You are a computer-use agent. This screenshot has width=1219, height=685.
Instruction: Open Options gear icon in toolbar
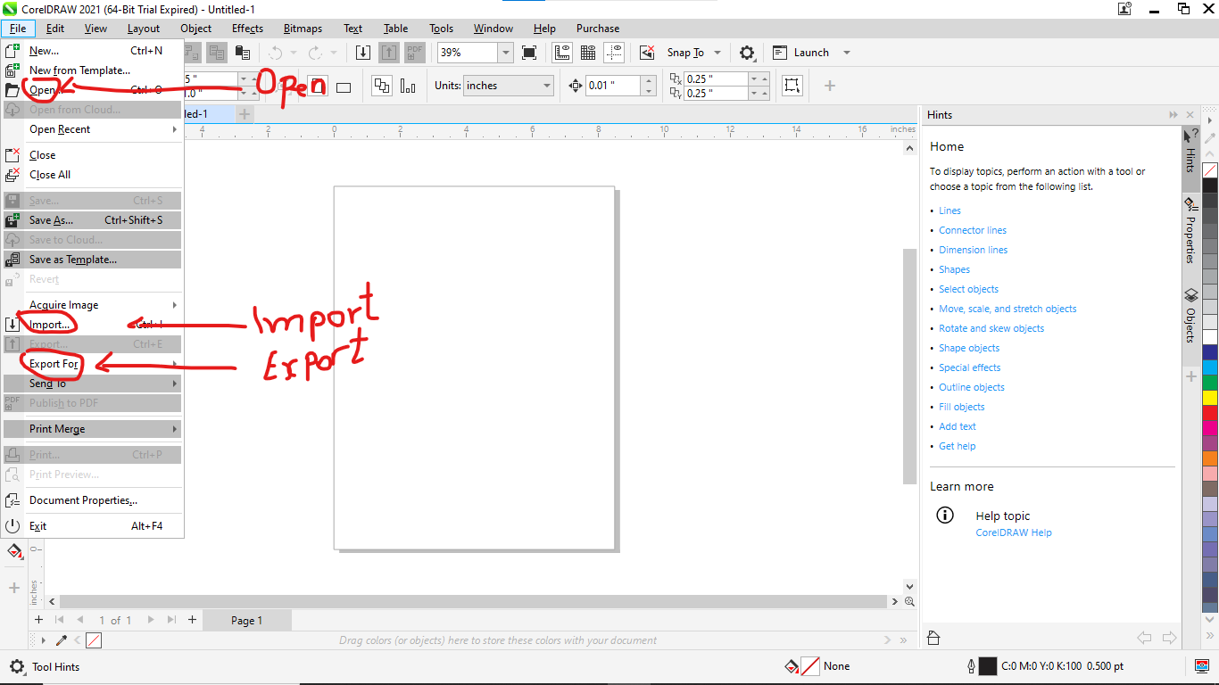[x=747, y=53]
